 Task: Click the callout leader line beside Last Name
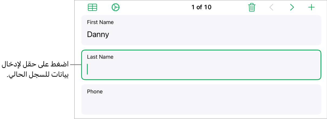point(76,65)
